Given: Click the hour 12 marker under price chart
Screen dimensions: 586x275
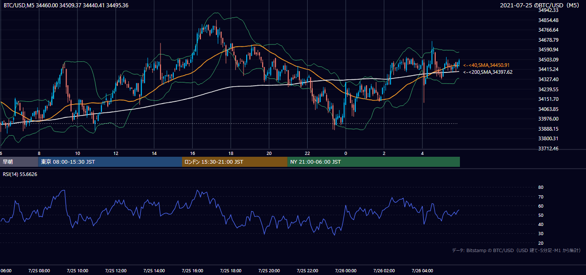Looking at the screenshot, I should tap(116, 153).
